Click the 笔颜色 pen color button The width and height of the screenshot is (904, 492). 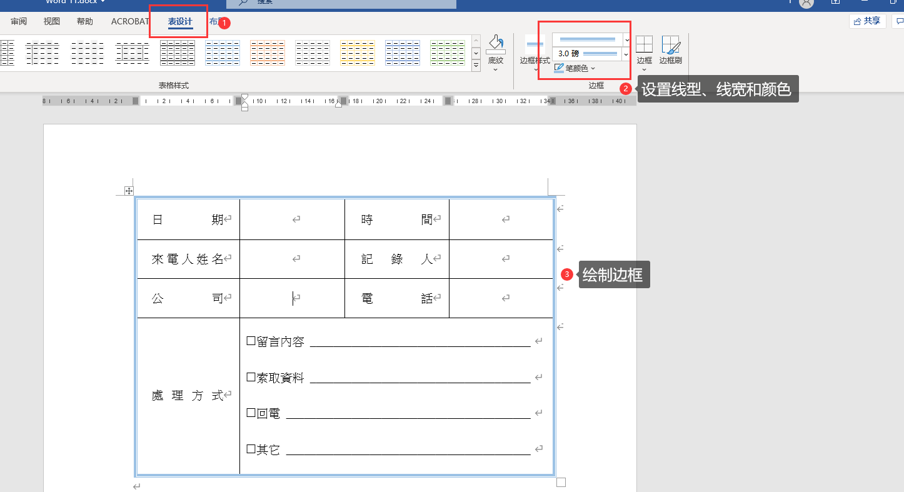point(575,68)
